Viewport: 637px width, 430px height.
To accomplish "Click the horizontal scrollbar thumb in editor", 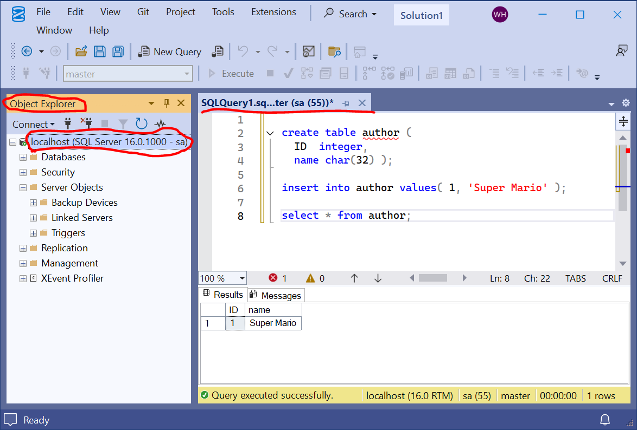I will pos(432,278).
